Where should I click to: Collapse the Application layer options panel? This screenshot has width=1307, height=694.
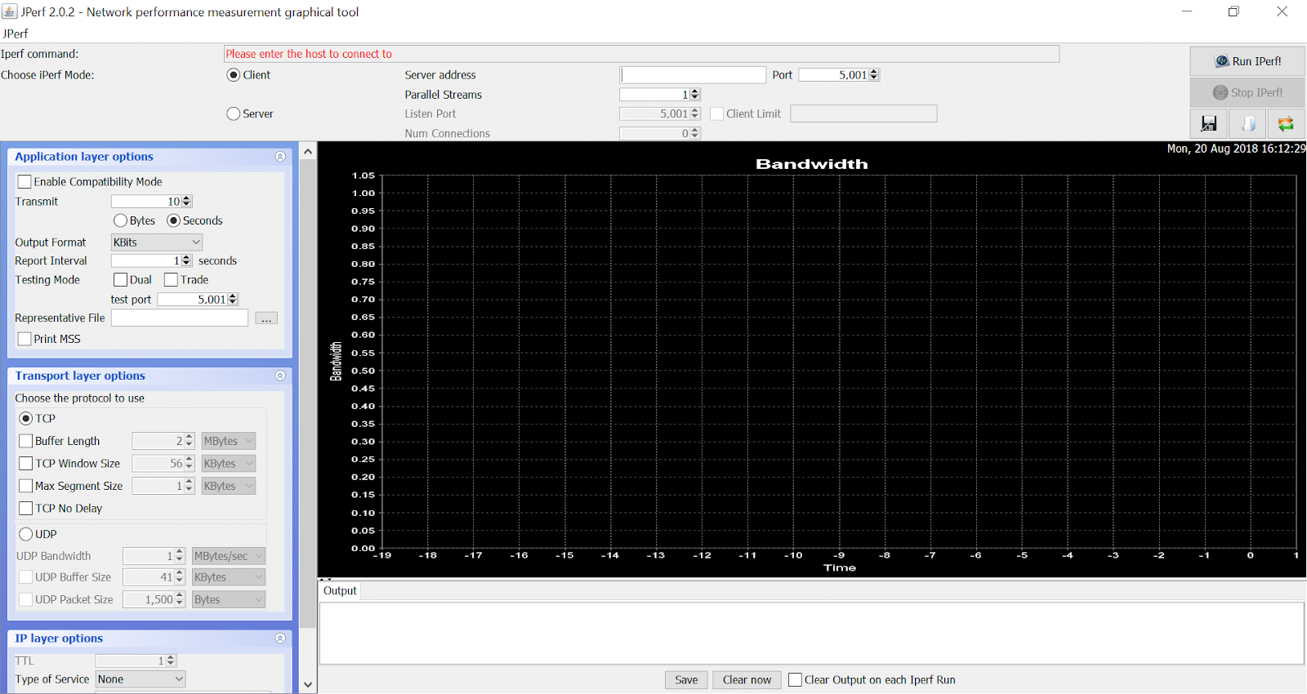pyautogui.click(x=280, y=157)
